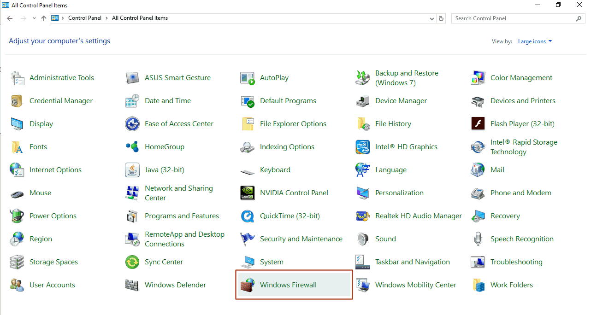
Task: Open RemoteApp and Desktop Connections link
Action: coord(184,239)
